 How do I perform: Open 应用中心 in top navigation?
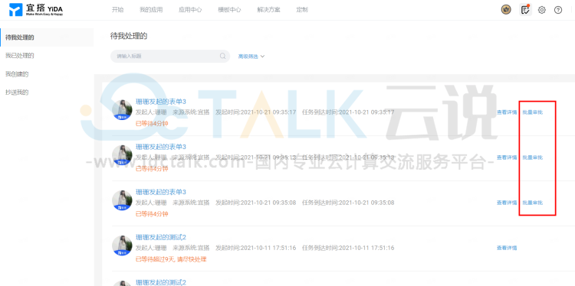coord(190,10)
